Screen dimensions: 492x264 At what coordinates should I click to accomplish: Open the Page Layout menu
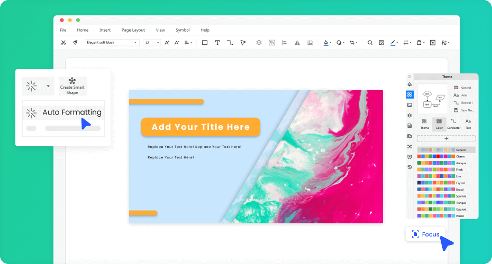tap(133, 30)
